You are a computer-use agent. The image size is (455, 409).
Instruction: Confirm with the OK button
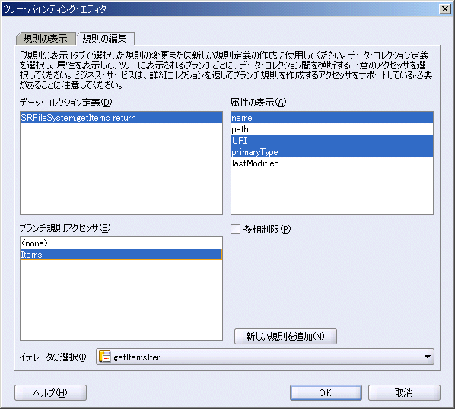(326, 393)
